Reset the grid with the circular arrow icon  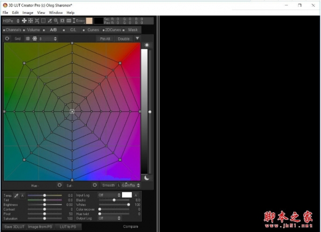point(7,38)
